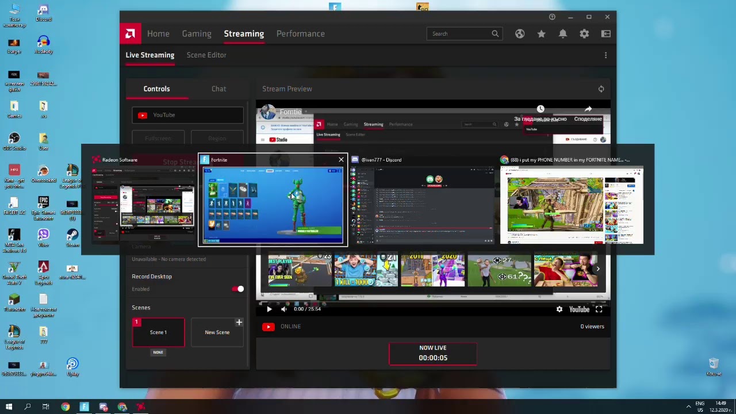Open the 2011 vs 2020 video thumbnail
Image resolution: width=736 pixels, height=414 pixels.
point(432,270)
